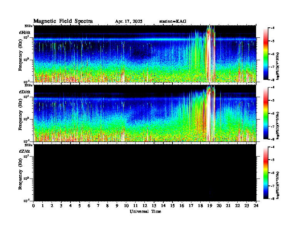This screenshot has height=236, width=305.
Task: Click the "station=KAG" label
Action: tap(173, 22)
